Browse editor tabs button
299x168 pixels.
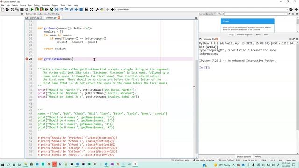27,18
